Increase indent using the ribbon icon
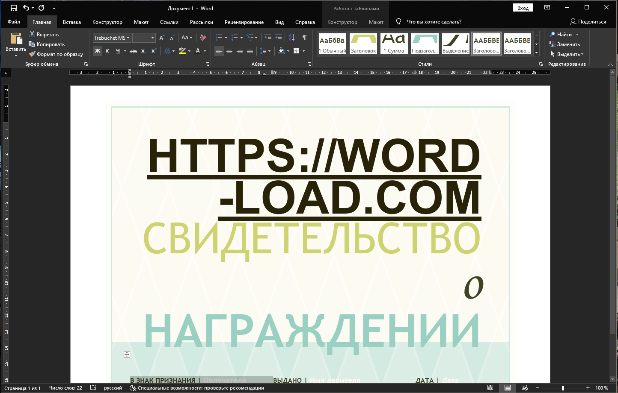618x393 pixels. click(x=278, y=38)
